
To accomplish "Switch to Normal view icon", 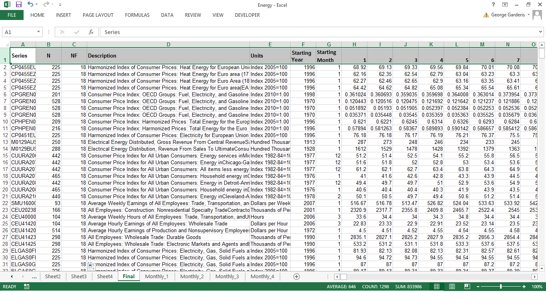I will coord(437,287).
